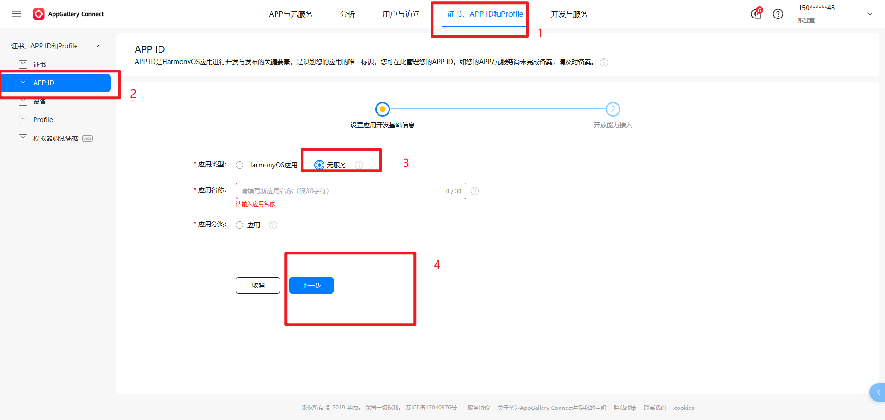
Task: Open the AppGallery Connect home logo
Action: pos(68,14)
